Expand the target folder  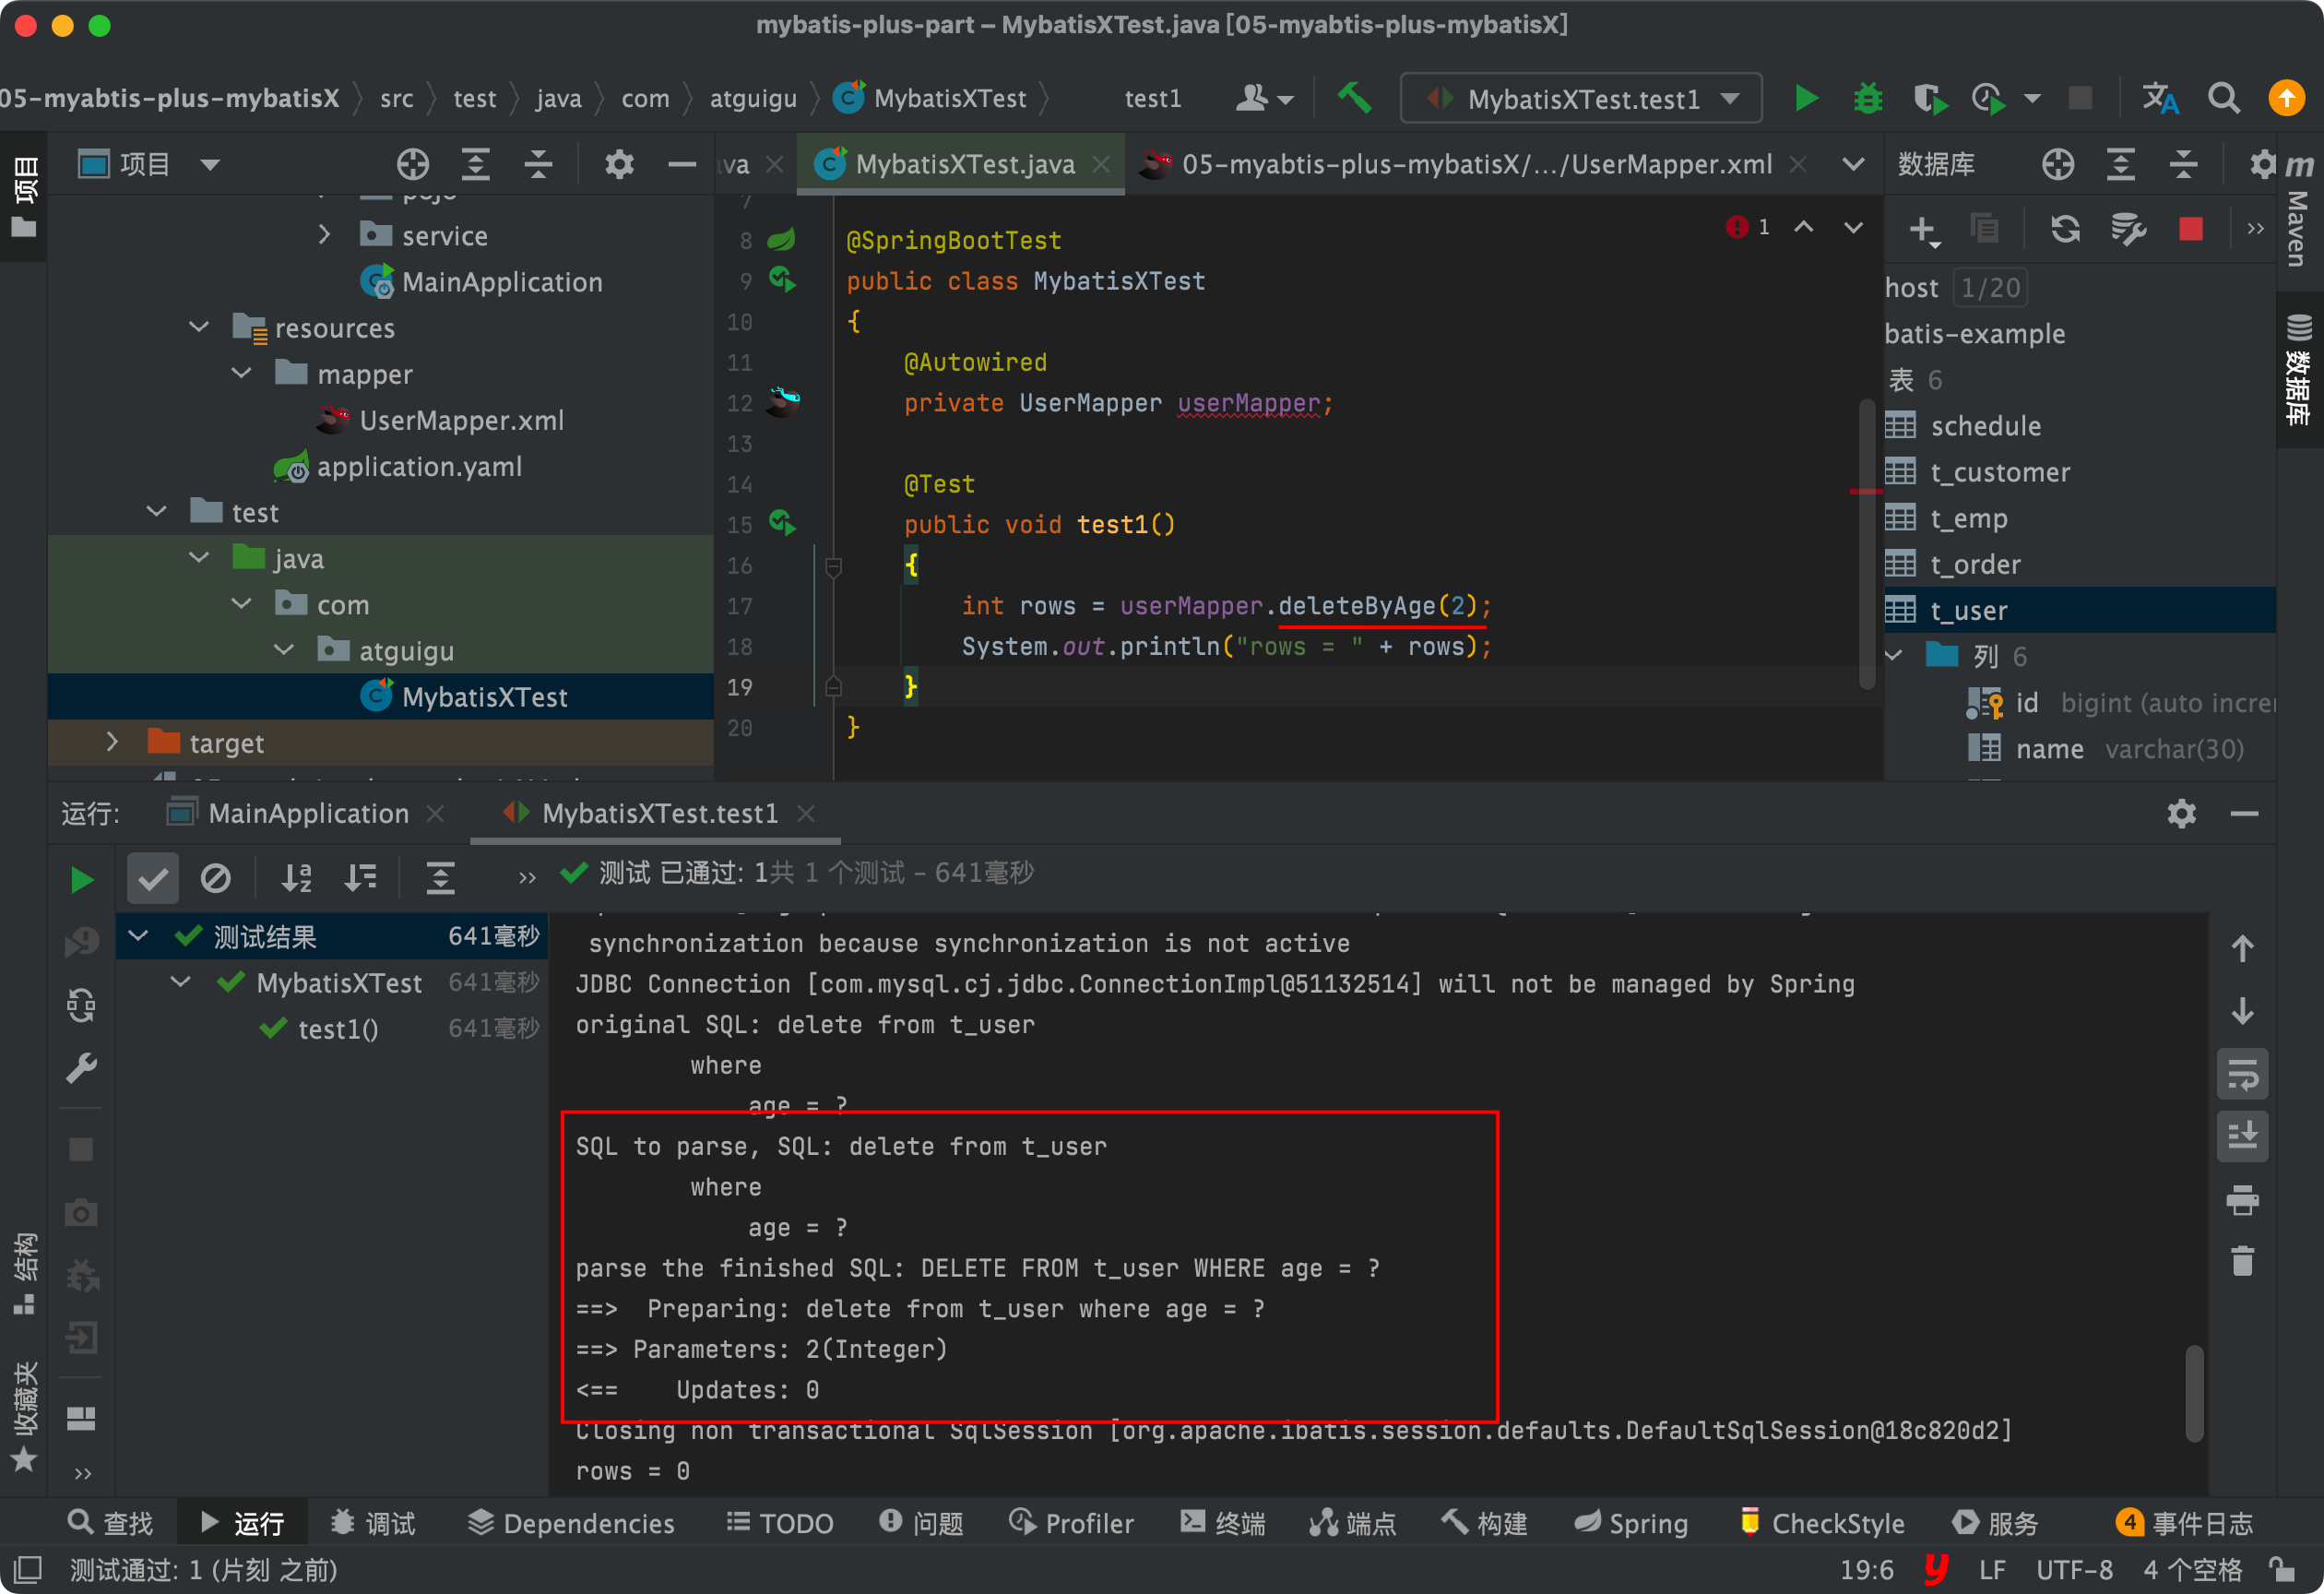pyautogui.click(x=112, y=742)
